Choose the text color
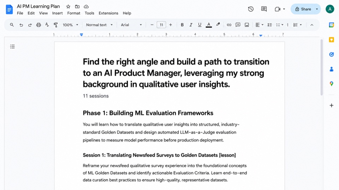 coord(209,25)
